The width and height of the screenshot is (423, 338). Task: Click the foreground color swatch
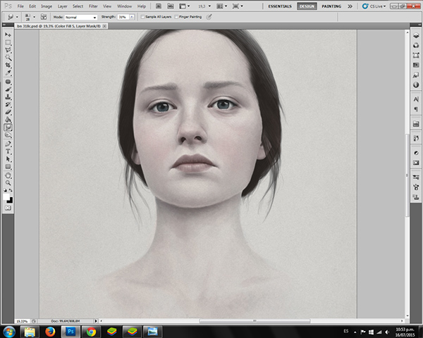pyautogui.click(x=6, y=197)
